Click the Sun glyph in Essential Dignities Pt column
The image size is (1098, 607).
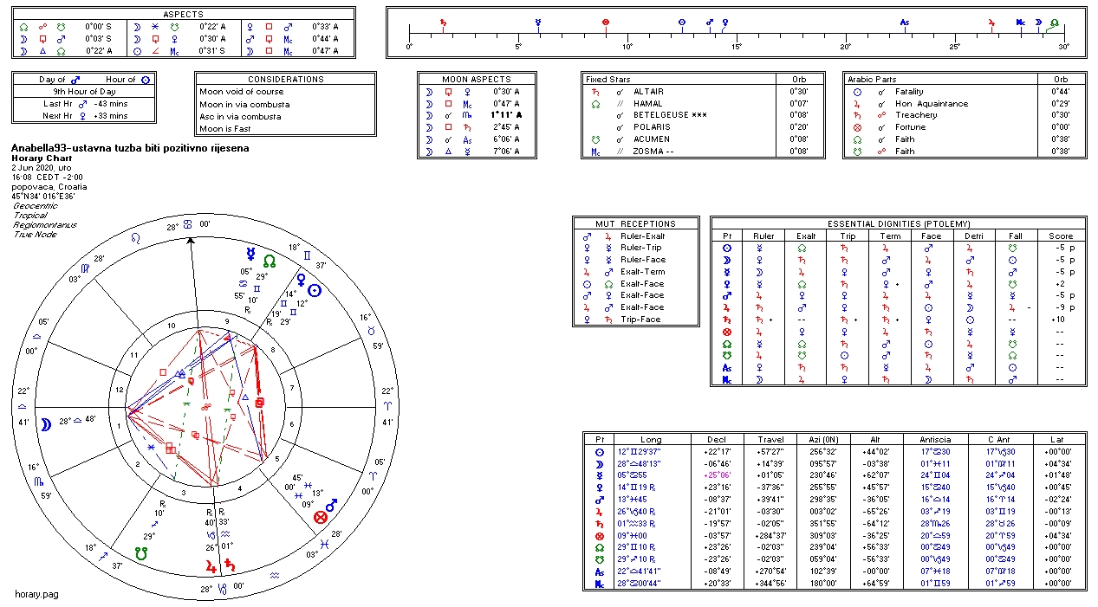tap(726, 248)
